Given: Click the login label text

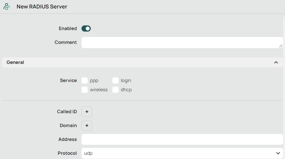Looking at the screenshot, I should pos(126,81).
